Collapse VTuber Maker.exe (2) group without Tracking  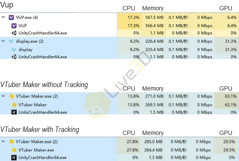(x=3, y=96)
